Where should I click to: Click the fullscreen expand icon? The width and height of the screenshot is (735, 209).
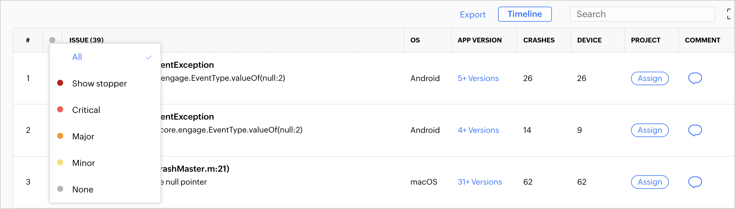[x=729, y=14]
